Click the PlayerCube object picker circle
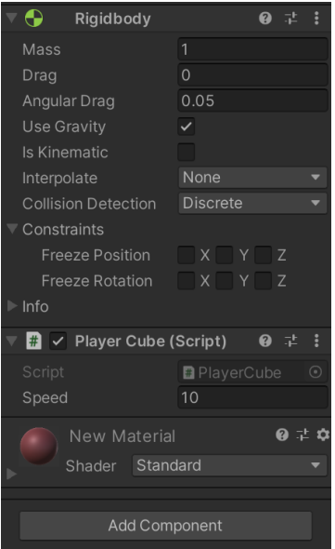 [x=316, y=372]
